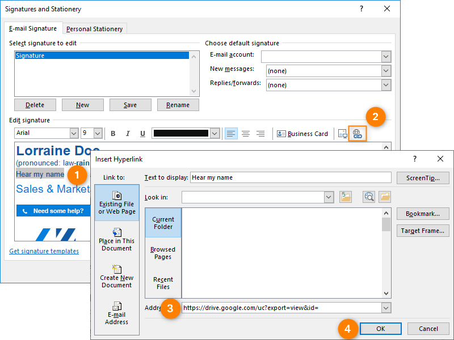Click the browse the web icon
The height and width of the screenshot is (340, 454).
pos(369,197)
